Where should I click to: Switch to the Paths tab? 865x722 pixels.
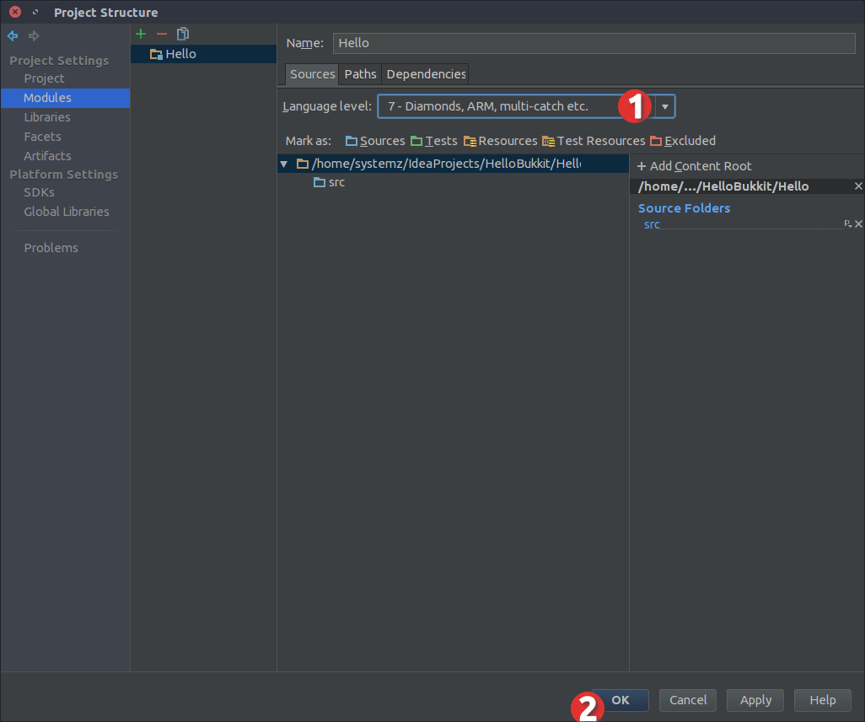(360, 74)
